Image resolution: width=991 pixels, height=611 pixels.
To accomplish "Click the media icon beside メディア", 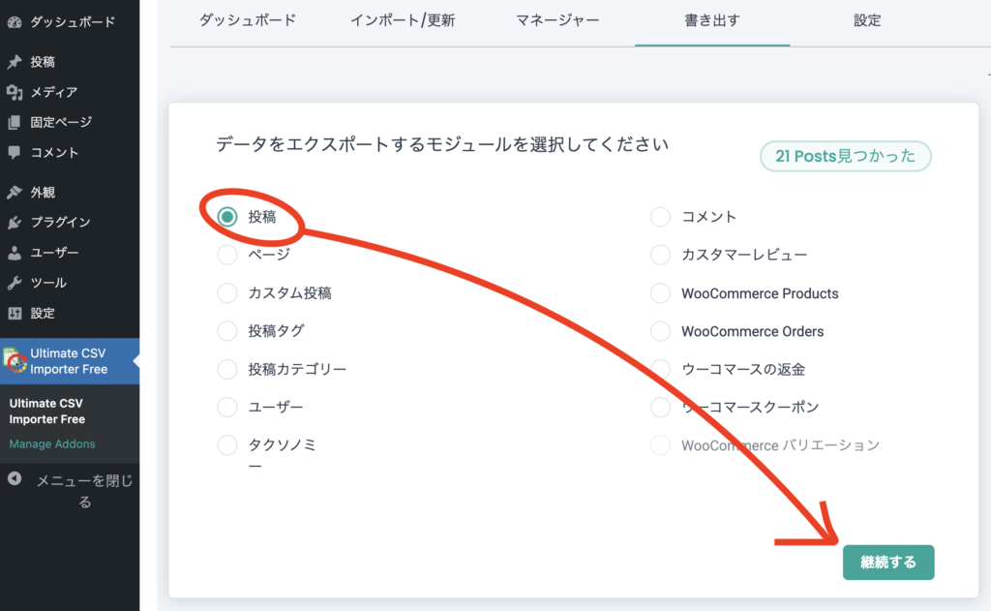I will tap(15, 92).
